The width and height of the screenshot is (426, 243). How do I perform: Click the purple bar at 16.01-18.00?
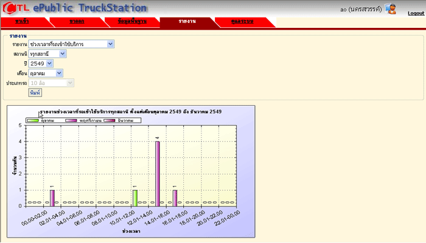(175, 198)
